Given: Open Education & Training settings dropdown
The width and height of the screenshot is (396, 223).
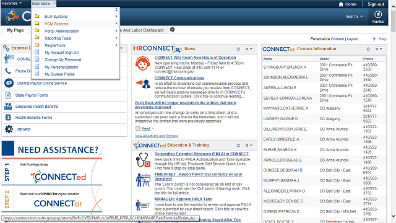Looking at the screenshot, I should coord(249,146).
